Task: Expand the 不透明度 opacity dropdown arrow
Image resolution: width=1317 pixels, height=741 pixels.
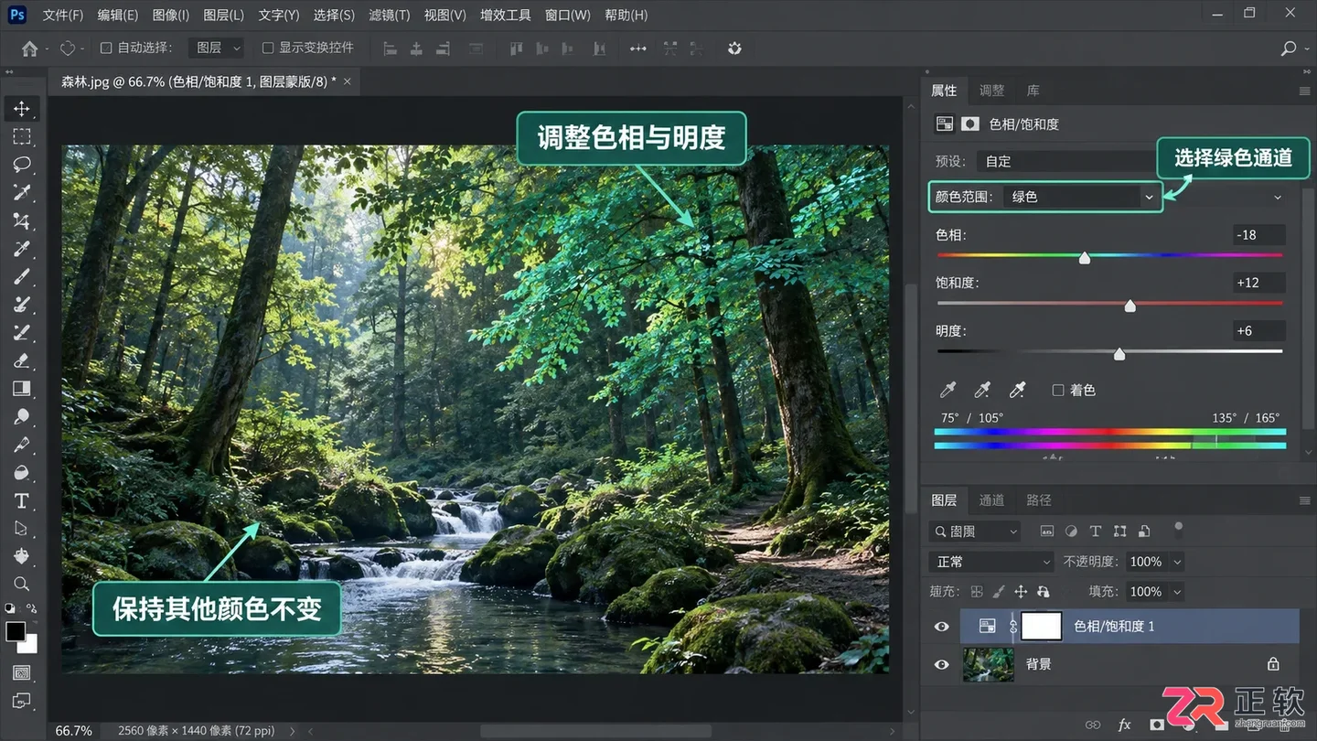Action: [1178, 562]
